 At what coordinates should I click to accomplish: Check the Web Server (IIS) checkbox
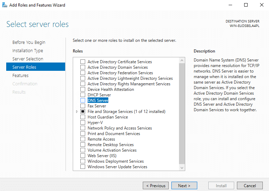click(x=83, y=156)
